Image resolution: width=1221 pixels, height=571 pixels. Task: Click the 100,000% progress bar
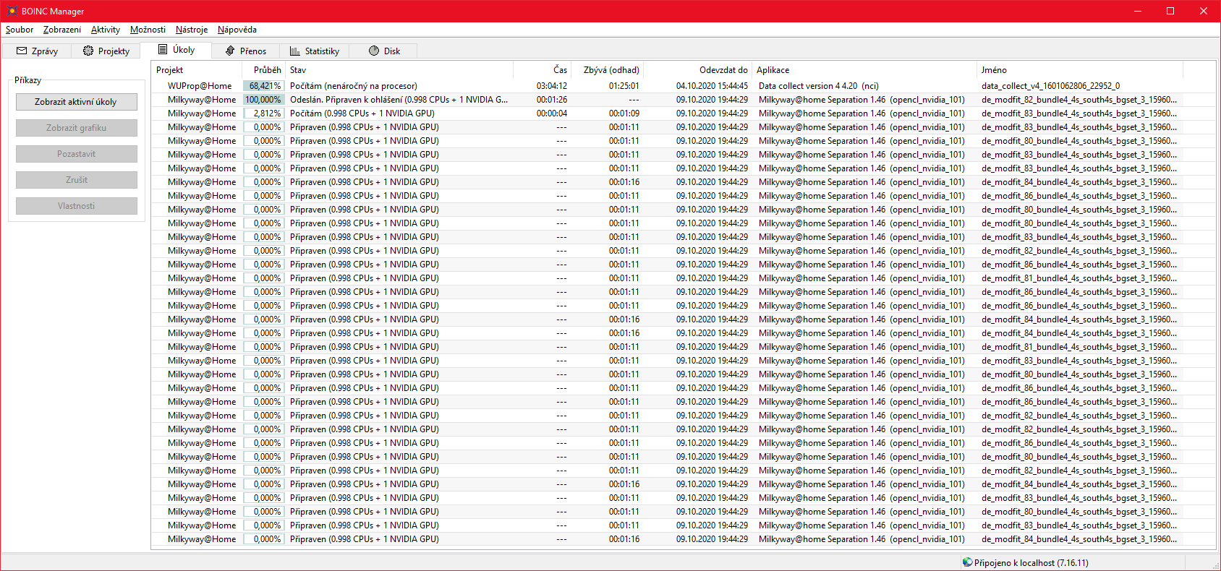click(x=263, y=100)
